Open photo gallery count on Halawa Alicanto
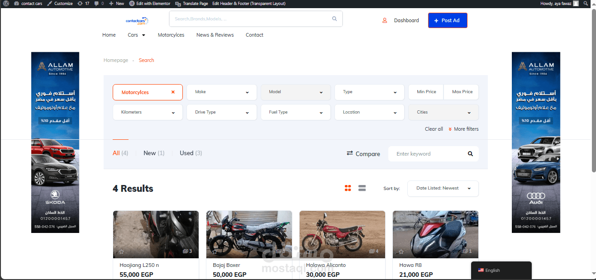Viewport: 596px width, 280px height. pyautogui.click(x=374, y=251)
